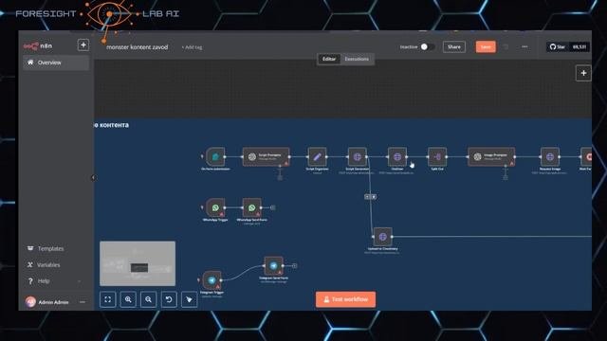Select the Telegram Send Form node
This screenshot has height=341, width=607.
click(273, 265)
